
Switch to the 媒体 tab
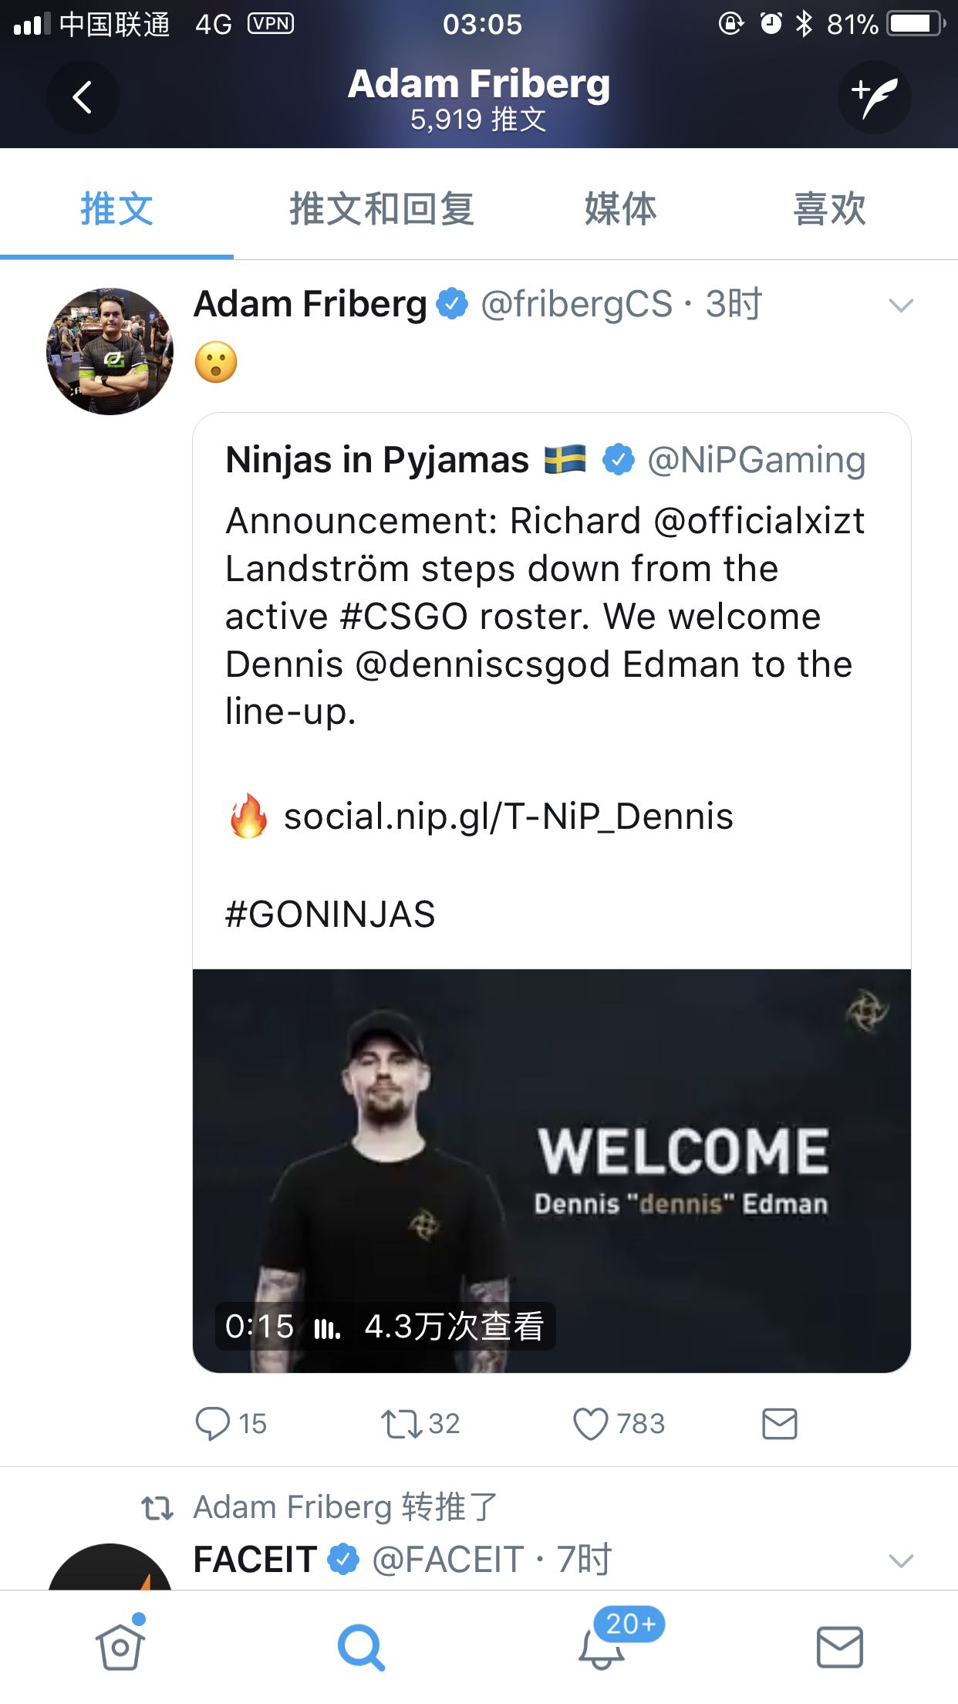[620, 209]
